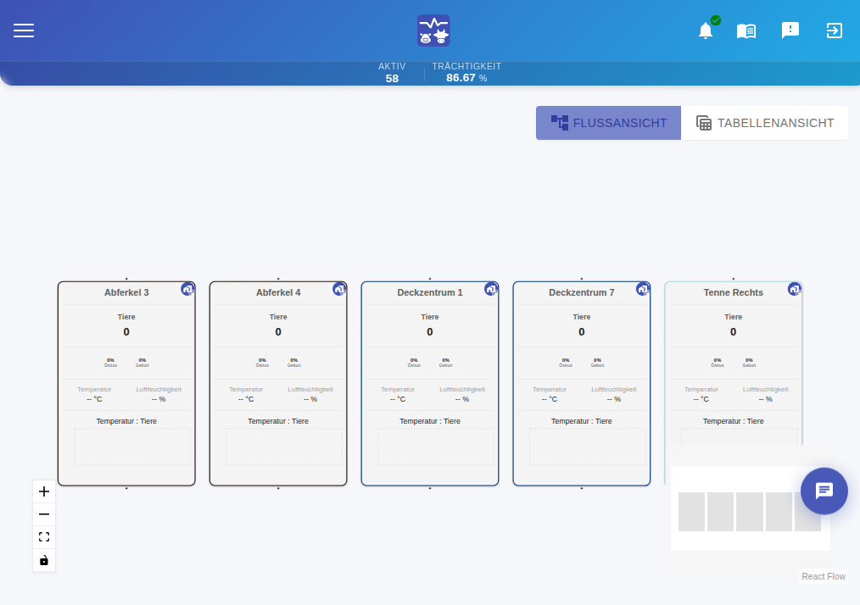Select the Deckzentrum 7 node card
860x605 pixels.
(581, 384)
